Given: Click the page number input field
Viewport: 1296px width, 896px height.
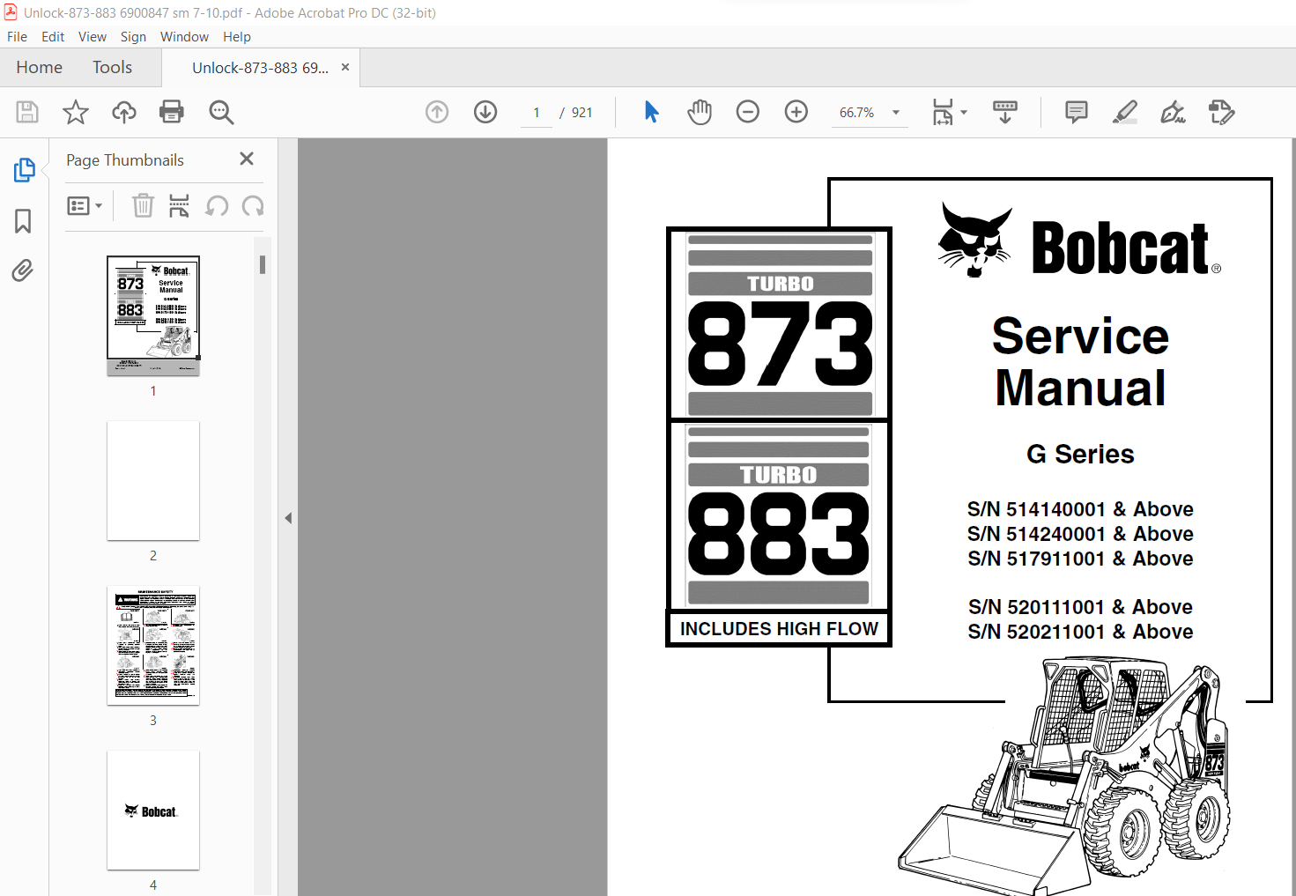Looking at the screenshot, I should (x=537, y=113).
